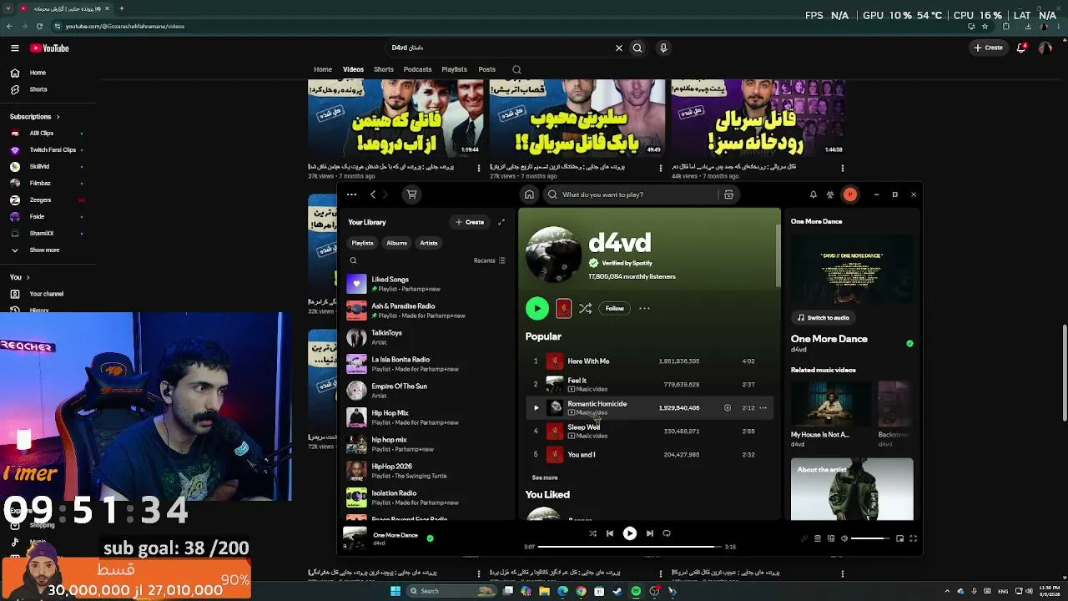This screenshot has height=601, width=1068.
Task: Open YouTube hamburger guide menu
Action: [14, 48]
